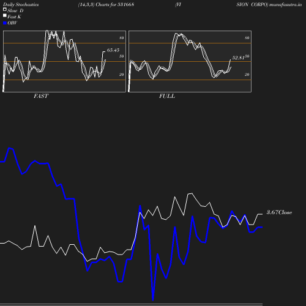The width and height of the screenshot is (306, 306).
Task: Click the 65.45 value on FAST chart
Action: coord(113,50)
